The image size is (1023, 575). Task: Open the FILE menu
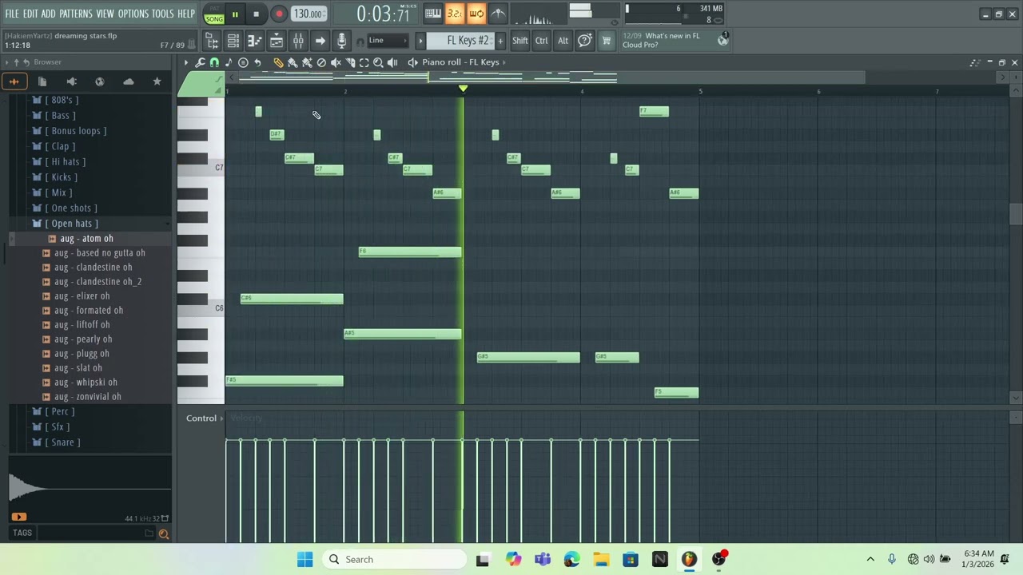click(x=12, y=14)
